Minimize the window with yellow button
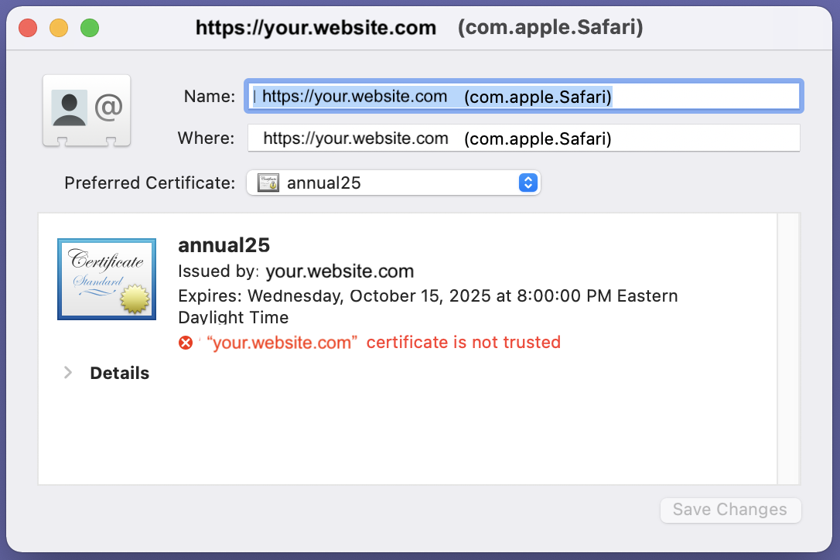Screen dimensions: 840x560 pyautogui.click(x=59, y=28)
